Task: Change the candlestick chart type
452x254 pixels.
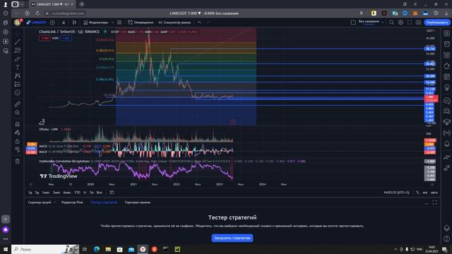Action: (x=75, y=22)
